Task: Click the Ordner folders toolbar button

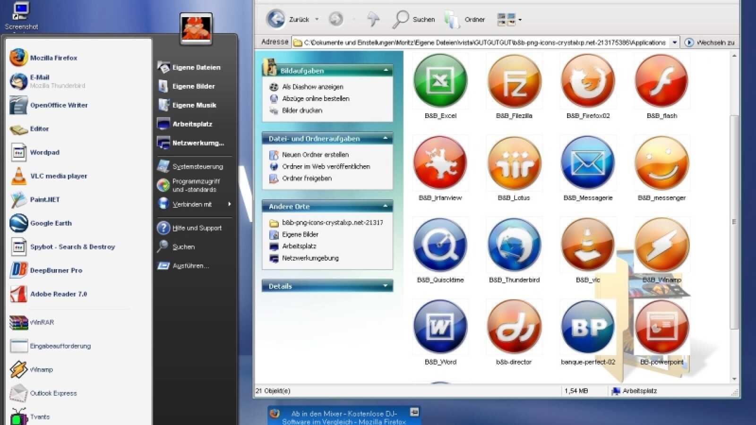Action: 464,19
